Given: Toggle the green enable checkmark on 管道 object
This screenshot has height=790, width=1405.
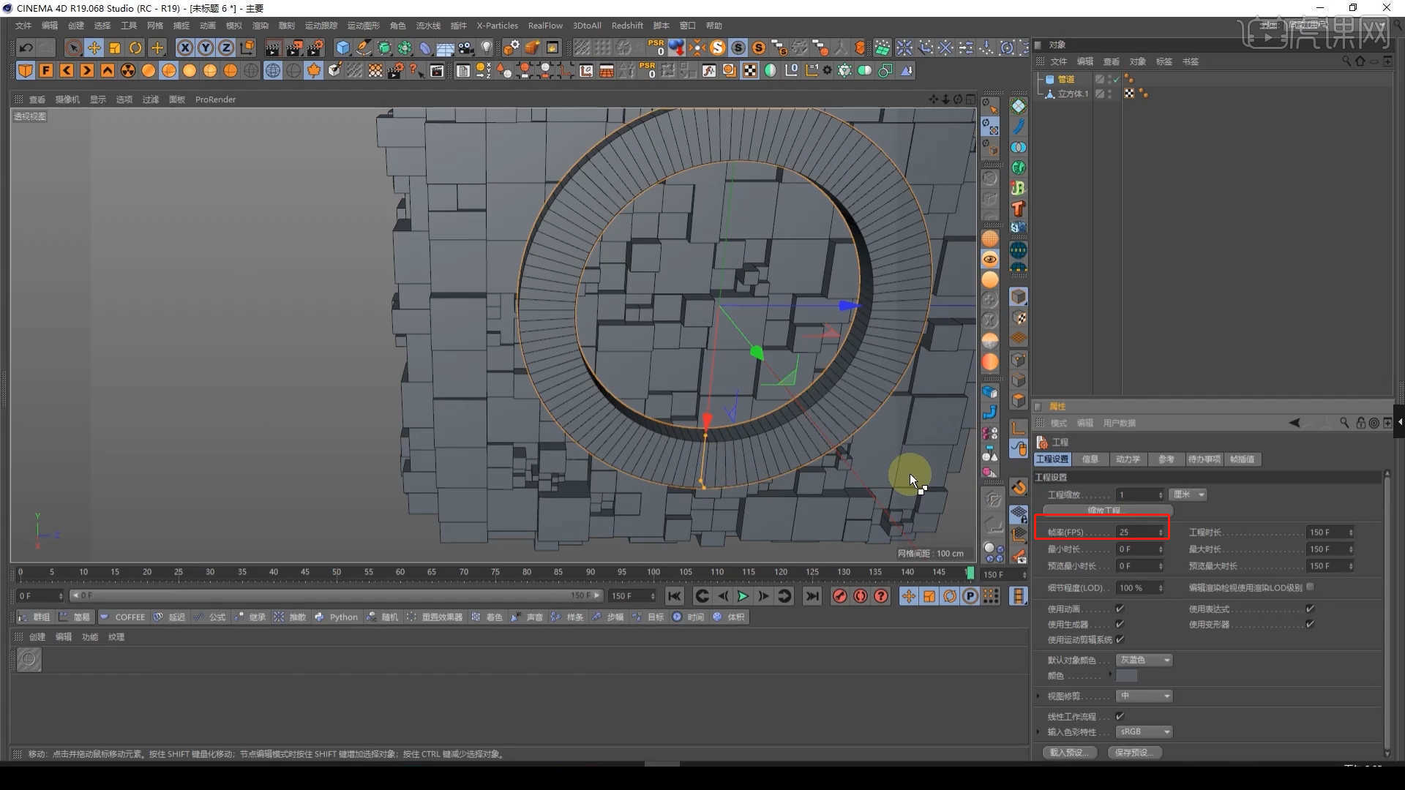Looking at the screenshot, I should pyautogui.click(x=1115, y=78).
